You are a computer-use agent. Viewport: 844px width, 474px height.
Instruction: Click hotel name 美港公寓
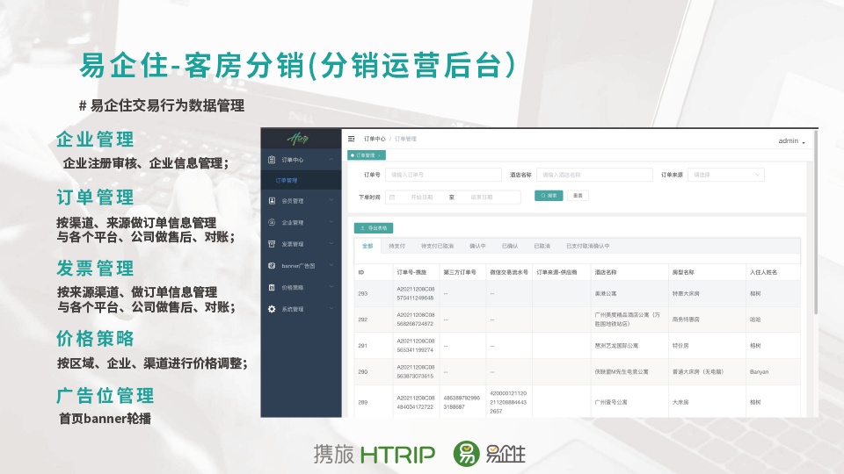point(606,293)
